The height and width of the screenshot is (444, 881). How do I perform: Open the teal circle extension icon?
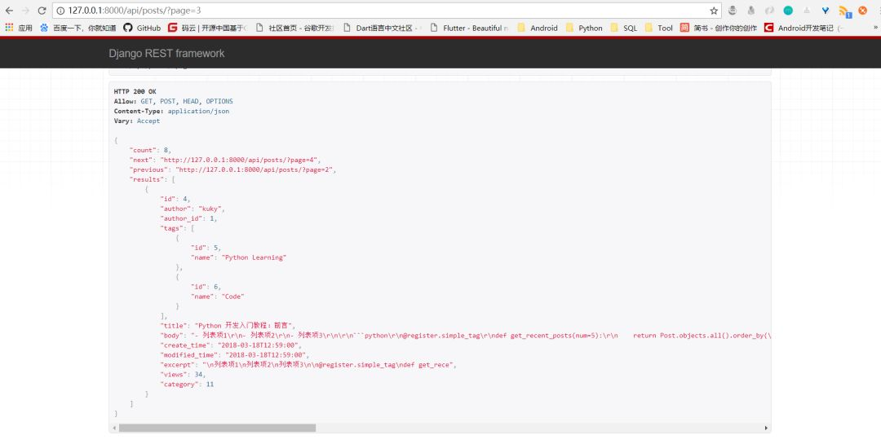coord(788,10)
